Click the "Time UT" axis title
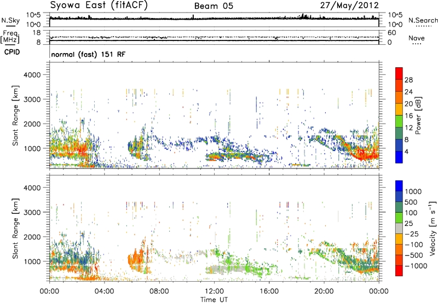Image resolution: width=438 pixels, height=303 pixels. (214, 300)
